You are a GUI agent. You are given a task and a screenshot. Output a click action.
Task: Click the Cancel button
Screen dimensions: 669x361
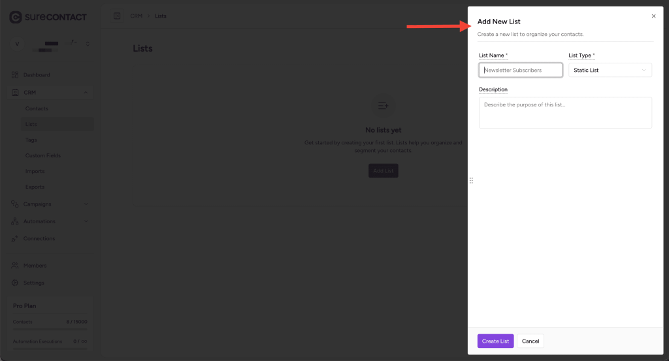(530, 341)
